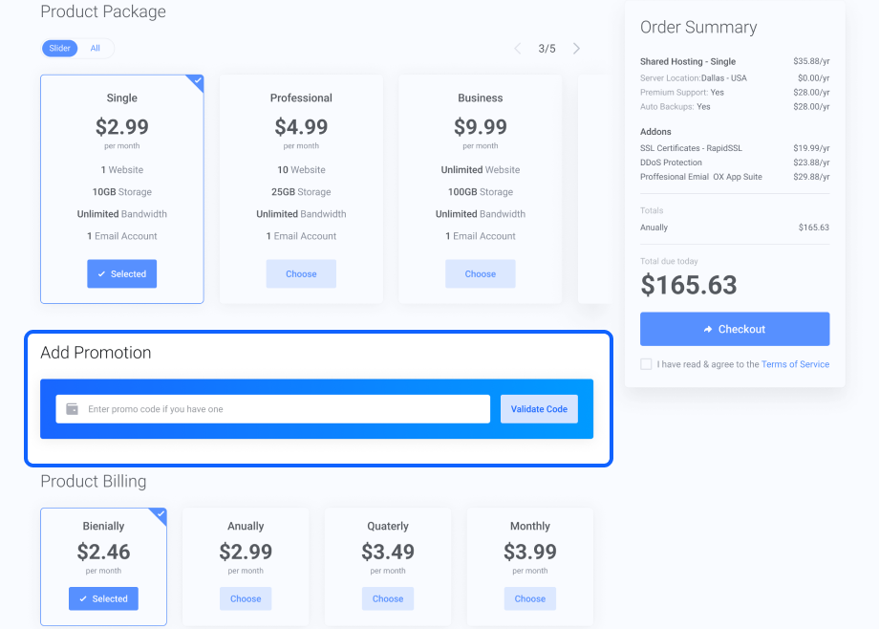
Task: Click the Single package corner checkmark badge
Action: point(197,81)
